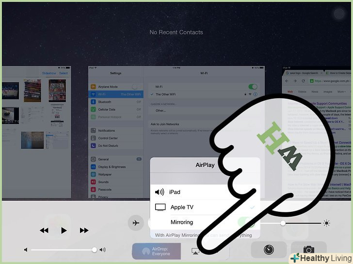Select Wi-Fi row in Settings sidebar
Viewport: 353px width, 264px height.
(x=116, y=94)
